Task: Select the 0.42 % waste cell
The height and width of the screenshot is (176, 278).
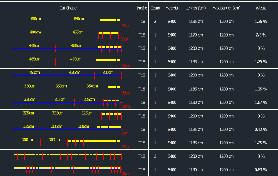Action: [x=261, y=130]
